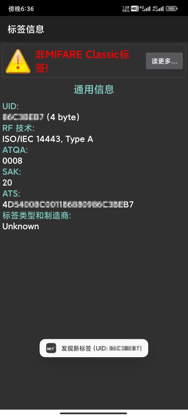Tap the 通用信息 section heading
The width and height of the screenshot is (188, 417).
coord(94,89)
